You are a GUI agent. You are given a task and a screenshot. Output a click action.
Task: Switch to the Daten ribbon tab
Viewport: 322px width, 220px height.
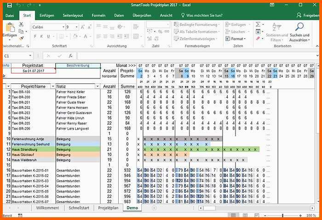119,15
